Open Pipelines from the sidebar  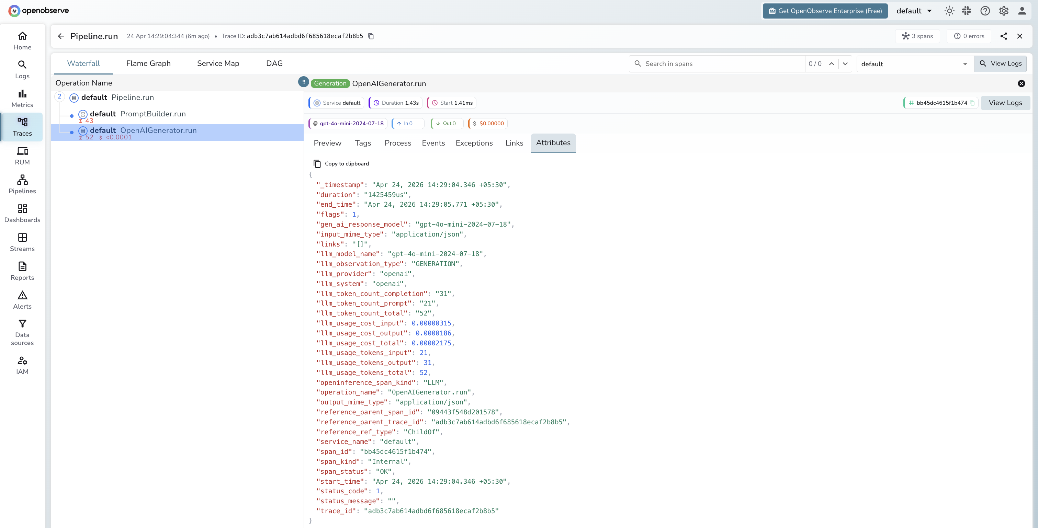pos(22,184)
